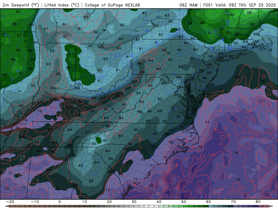
Task: Click the 10 label on the color scale
Action: pos(84,202)
